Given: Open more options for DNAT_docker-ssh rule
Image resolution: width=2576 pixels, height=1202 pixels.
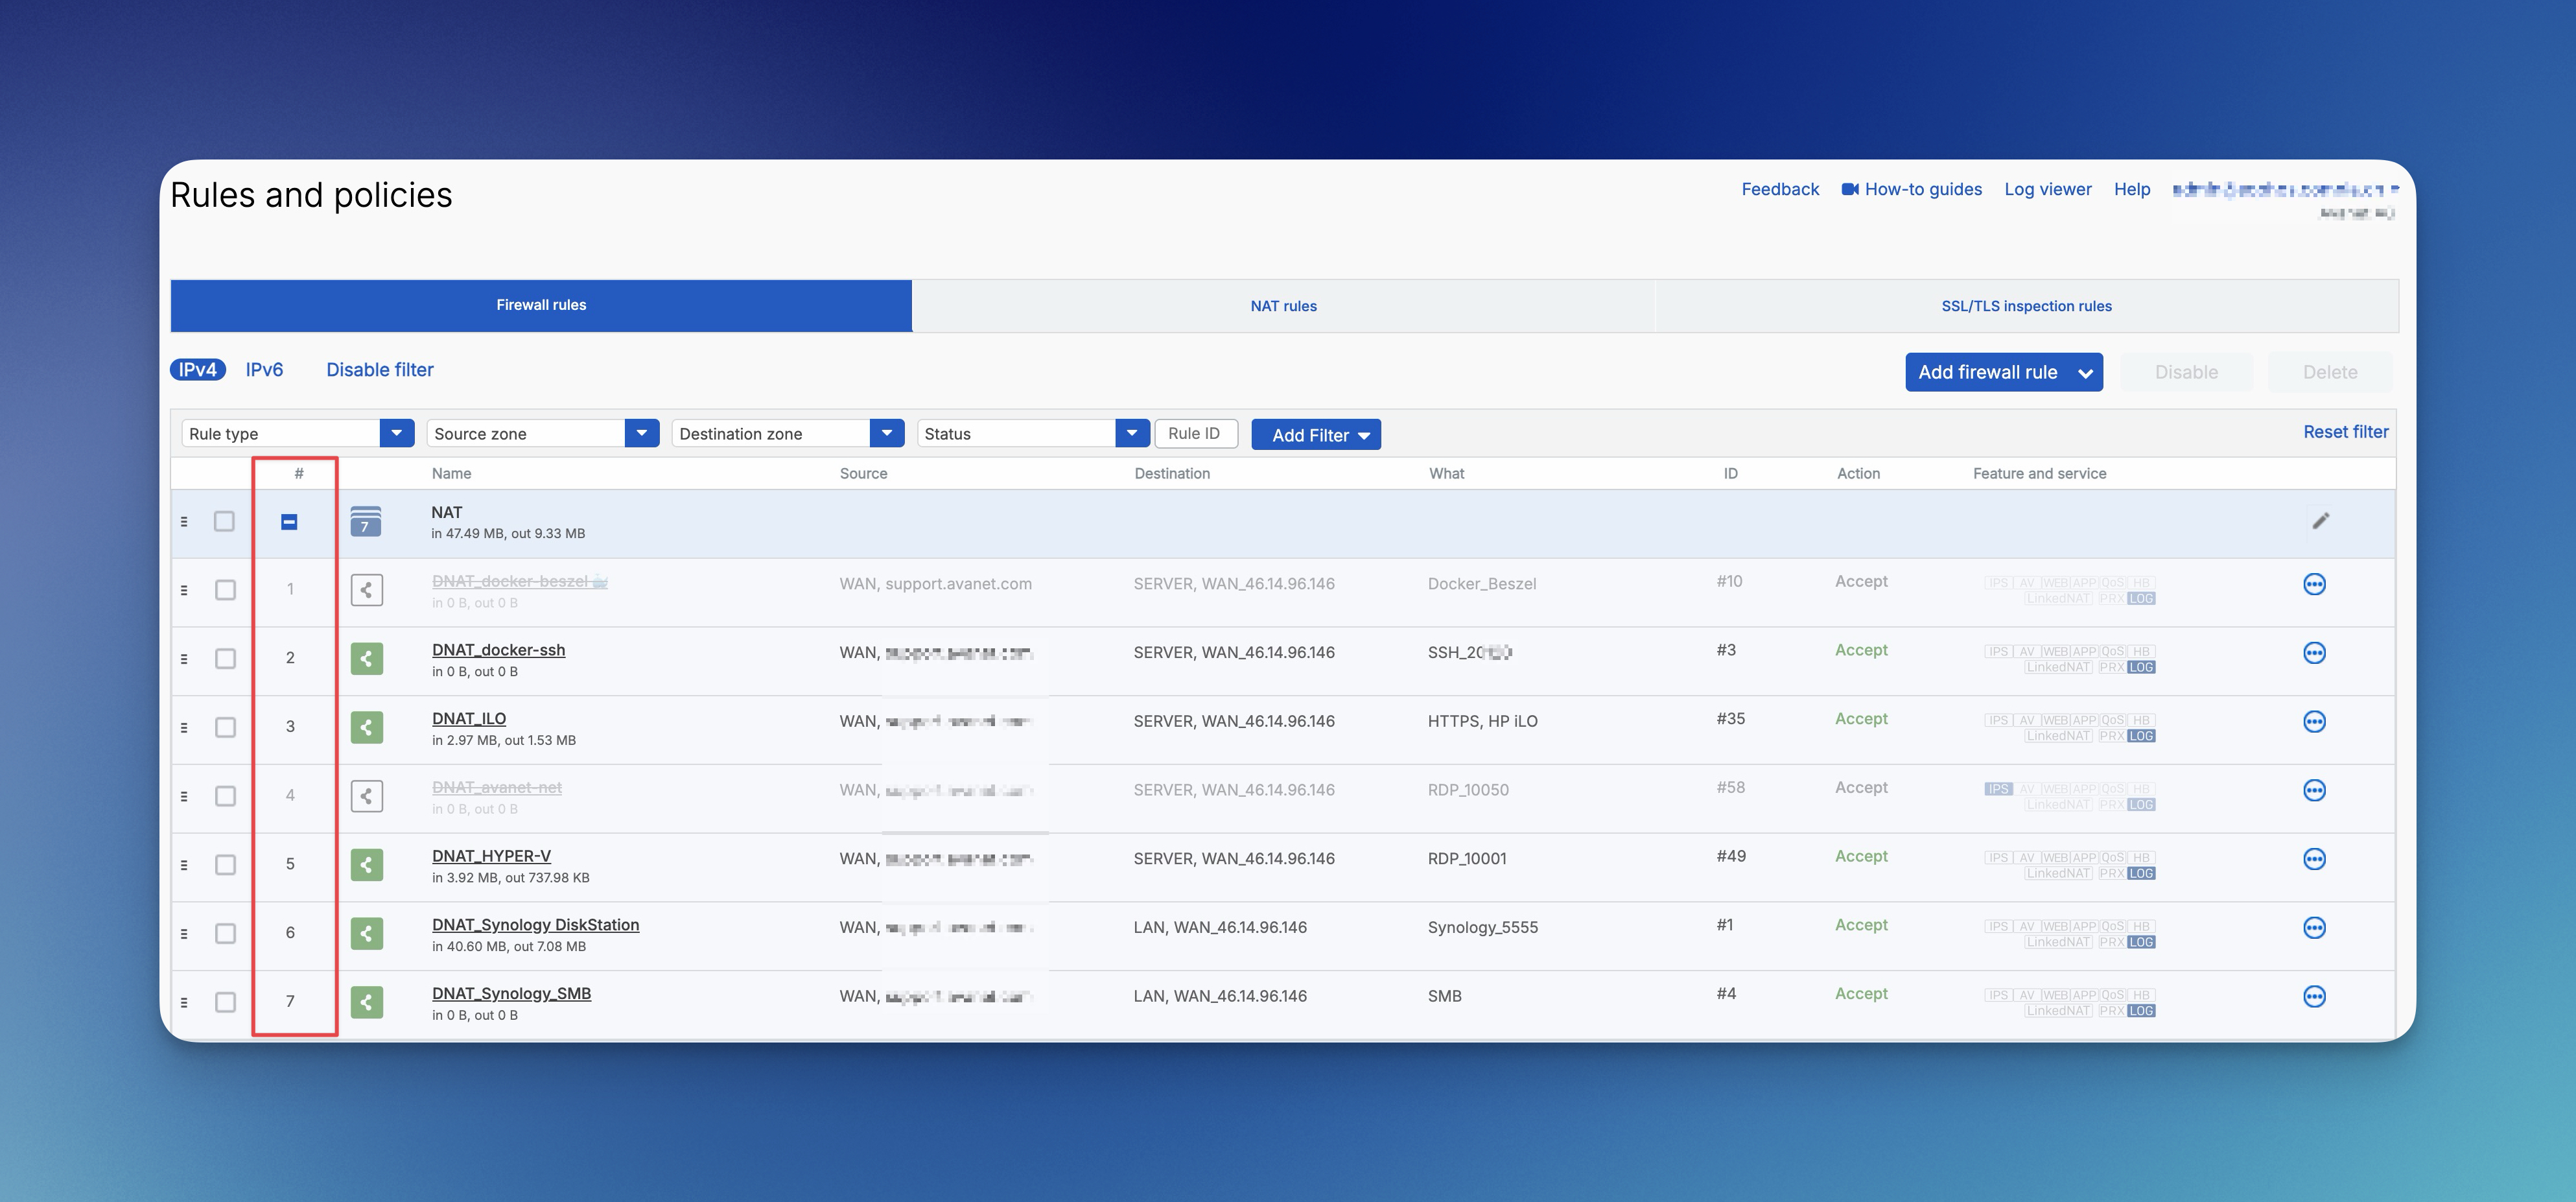Looking at the screenshot, I should click(x=2314, y=653).
